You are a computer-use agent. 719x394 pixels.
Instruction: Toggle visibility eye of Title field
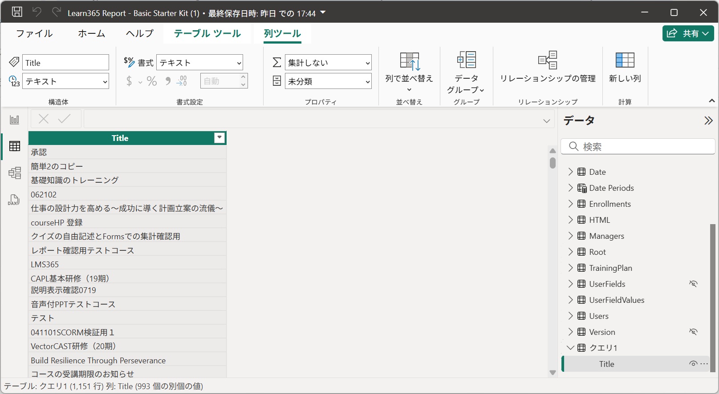(693, 364)
